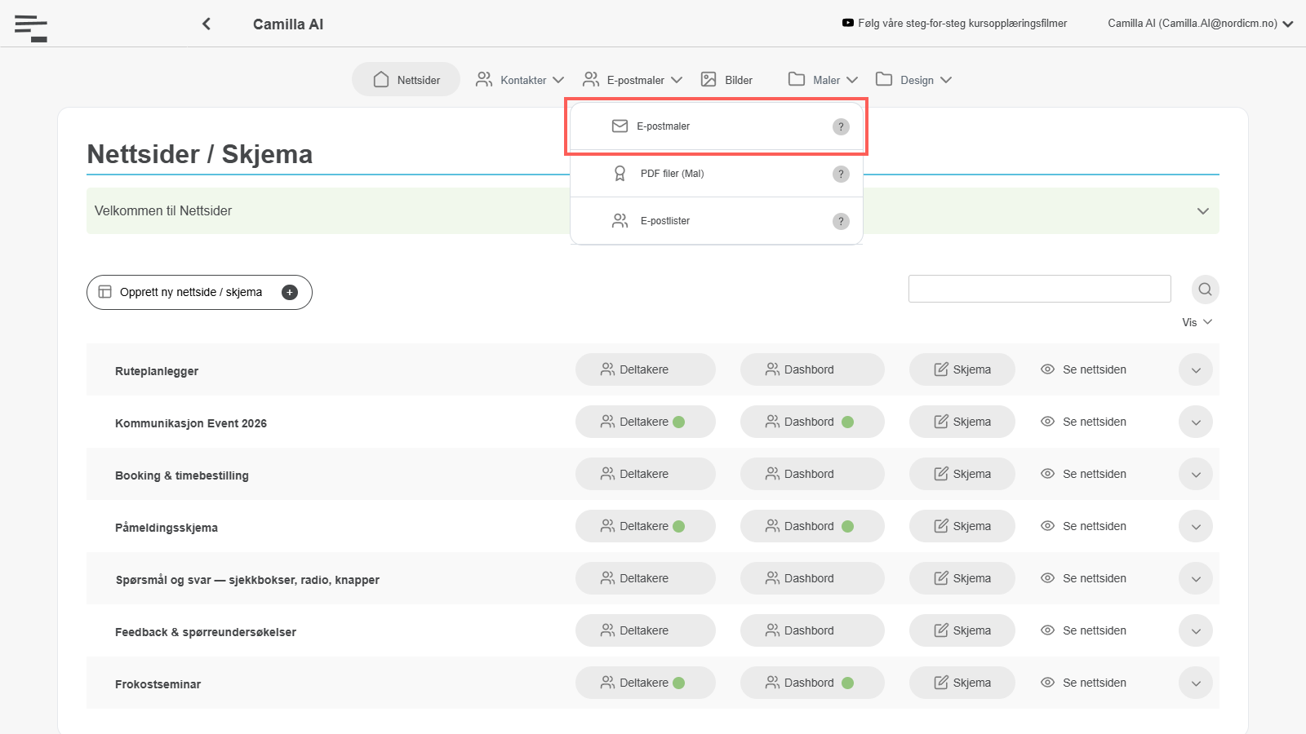Edit Skjema for Feedback & spørreundersøkelser

pos(962,630)
